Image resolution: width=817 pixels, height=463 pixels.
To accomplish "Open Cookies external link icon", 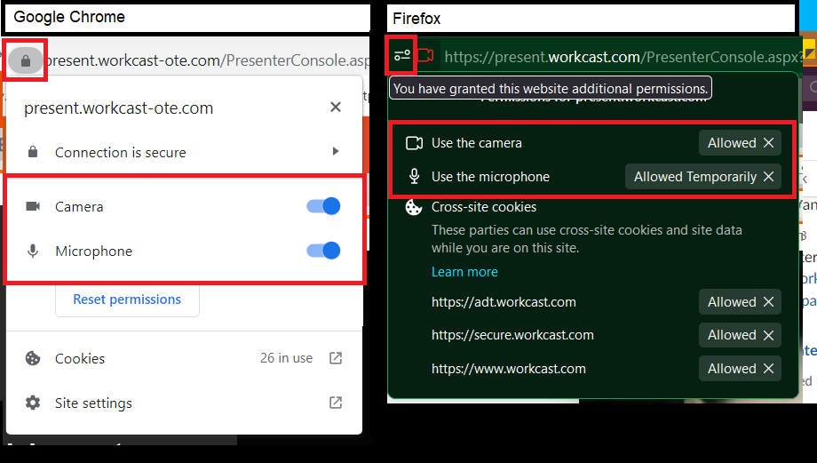I will pos(336,358).
